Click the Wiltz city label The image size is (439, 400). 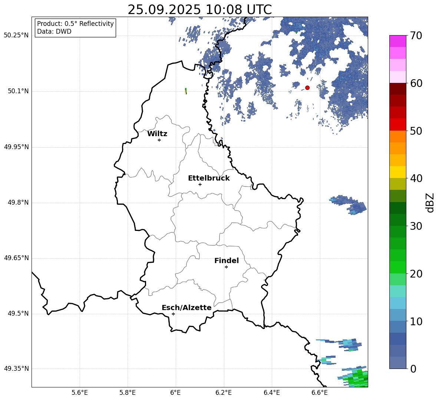tap(157, 134)
